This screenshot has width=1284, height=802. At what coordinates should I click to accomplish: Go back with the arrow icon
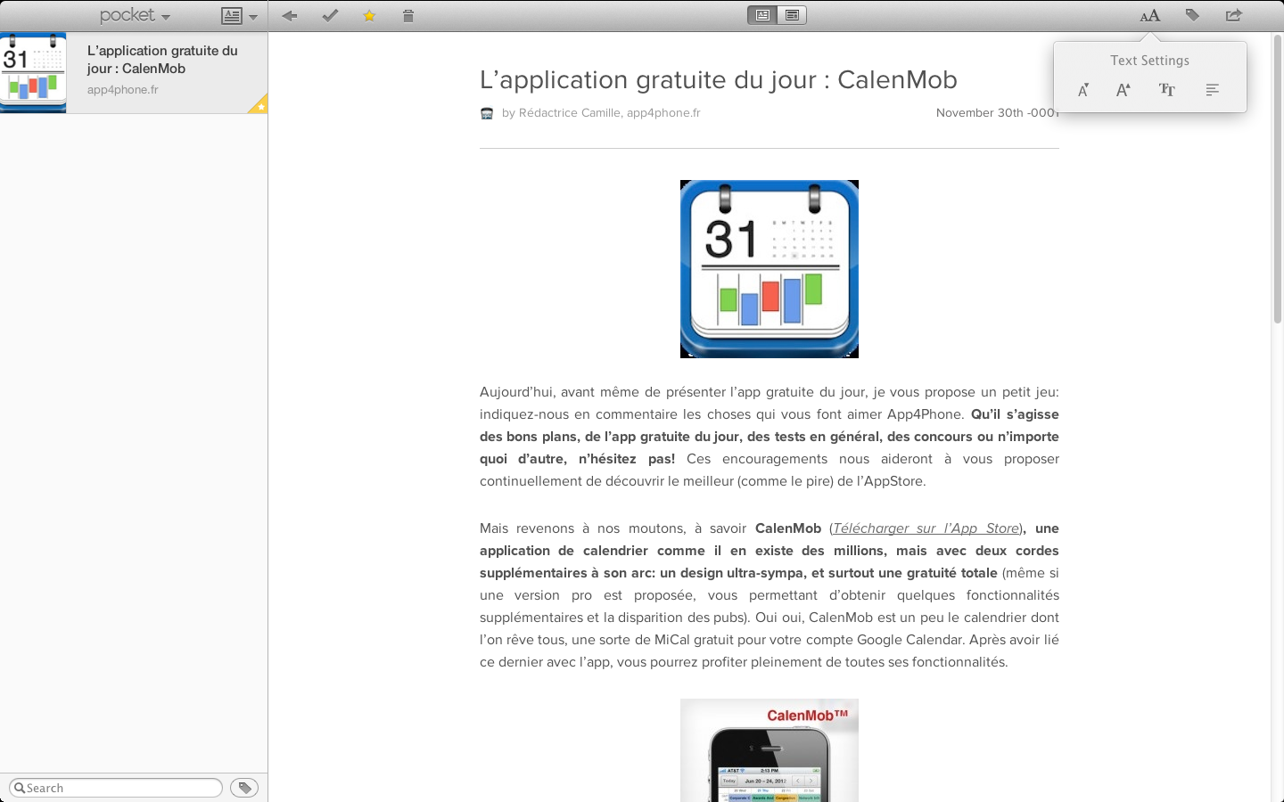click(x=289, y=16)
